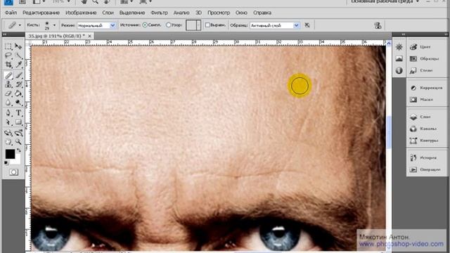Viewport: 450px width, 253px height.
Task: Open the tool preset picker arrow
Action: pos(20,25)
